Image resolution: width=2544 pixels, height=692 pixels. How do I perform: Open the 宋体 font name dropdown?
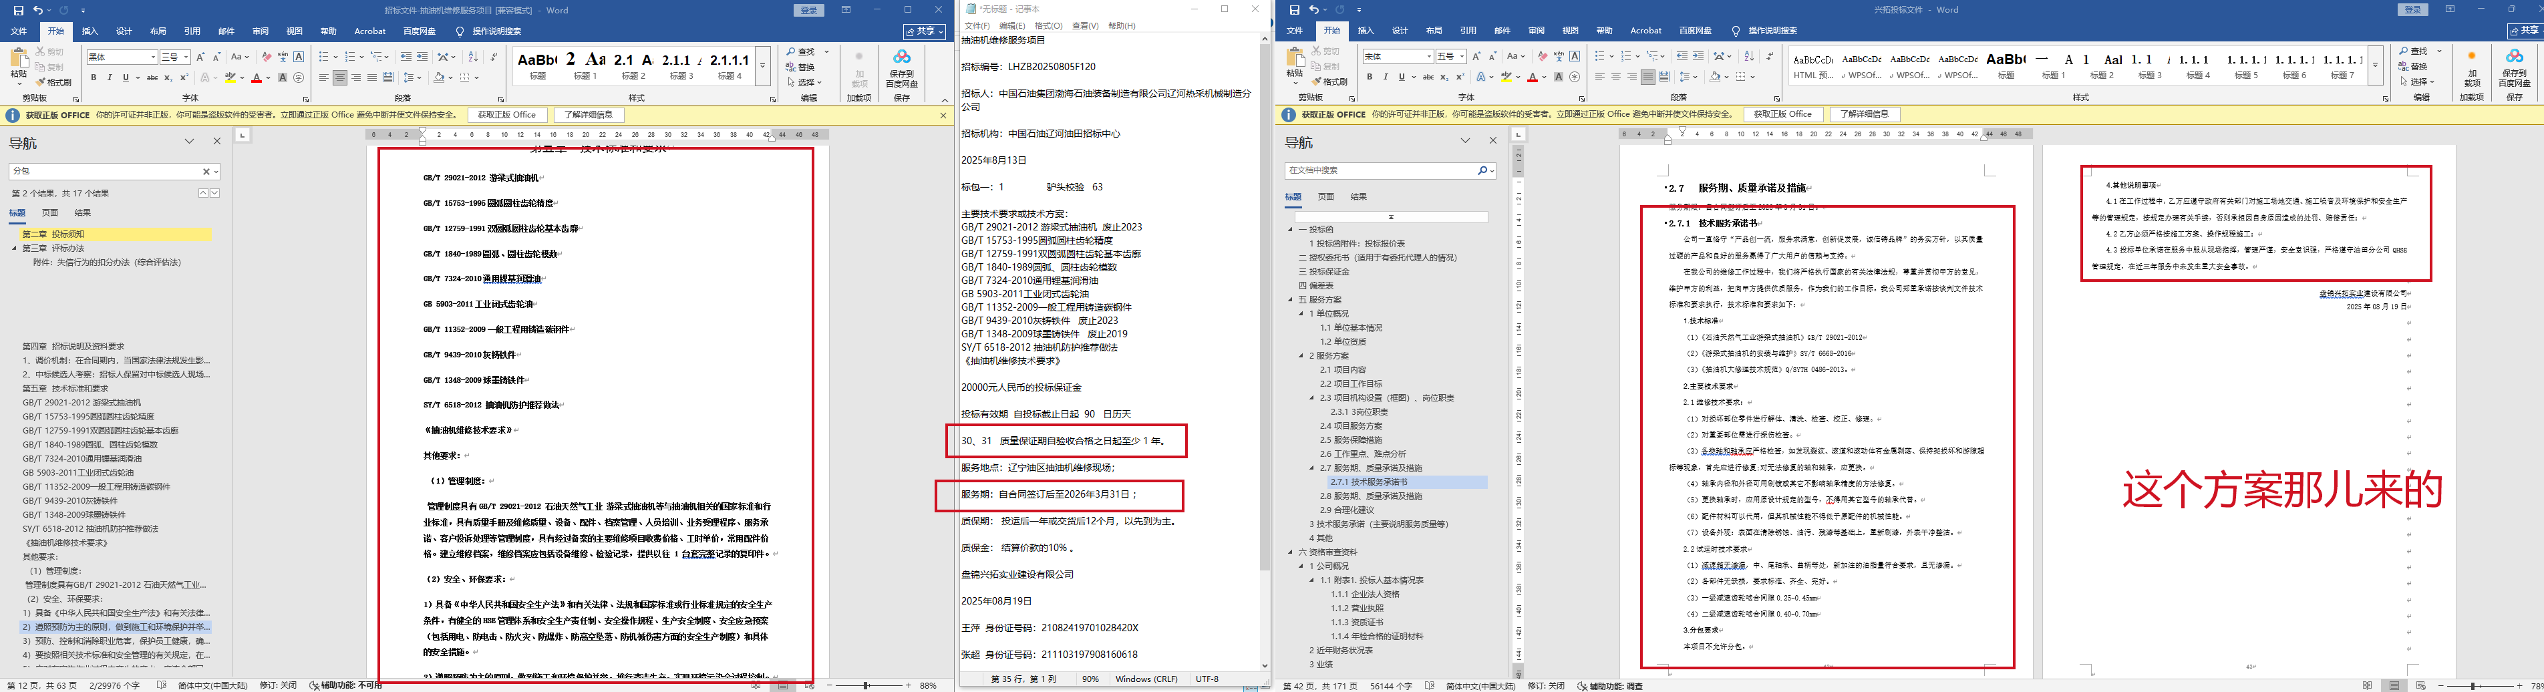tap(1429, 56)
